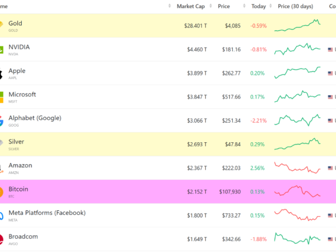Click the US flag in Meta row

(330, 216)
